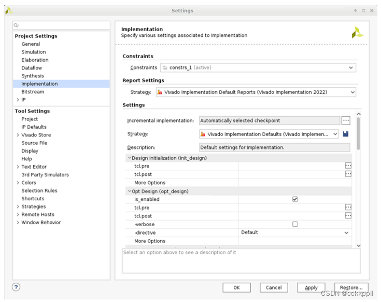Collapse the Design Initialization (init_design) section
The height and width of the screenshot is (302, 381).
(x=130, y=158)
